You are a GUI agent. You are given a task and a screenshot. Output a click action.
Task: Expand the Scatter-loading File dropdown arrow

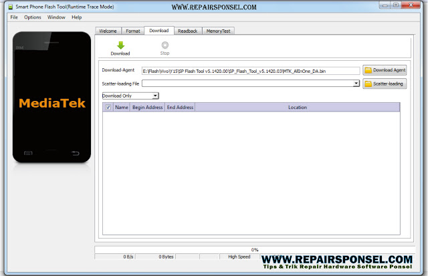click(x=356, y=84)
